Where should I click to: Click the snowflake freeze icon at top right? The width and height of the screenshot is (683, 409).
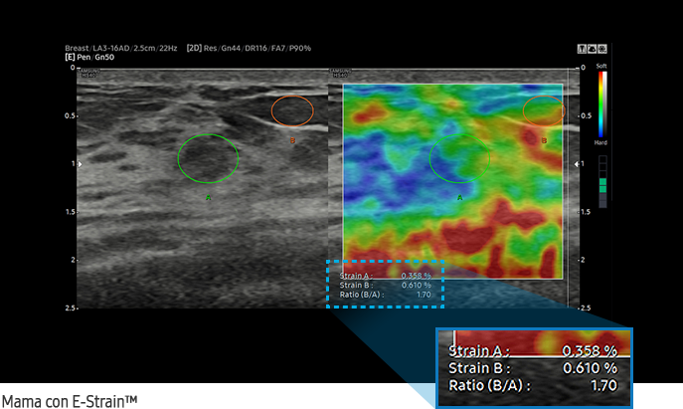point(601,48)
